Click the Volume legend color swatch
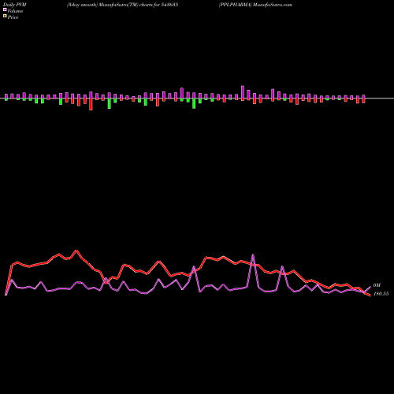This screenshot has width=394, height=394. tap(5, 10)
